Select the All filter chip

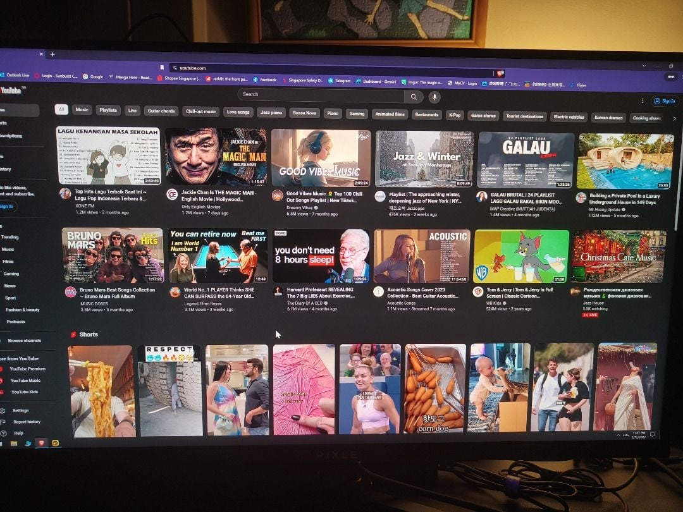click(61, 109)
